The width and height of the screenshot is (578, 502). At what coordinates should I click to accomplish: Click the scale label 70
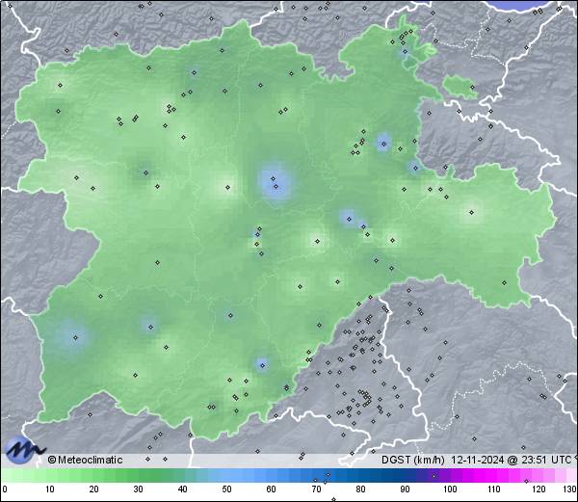pyautogui.click(x=316, y=489)
